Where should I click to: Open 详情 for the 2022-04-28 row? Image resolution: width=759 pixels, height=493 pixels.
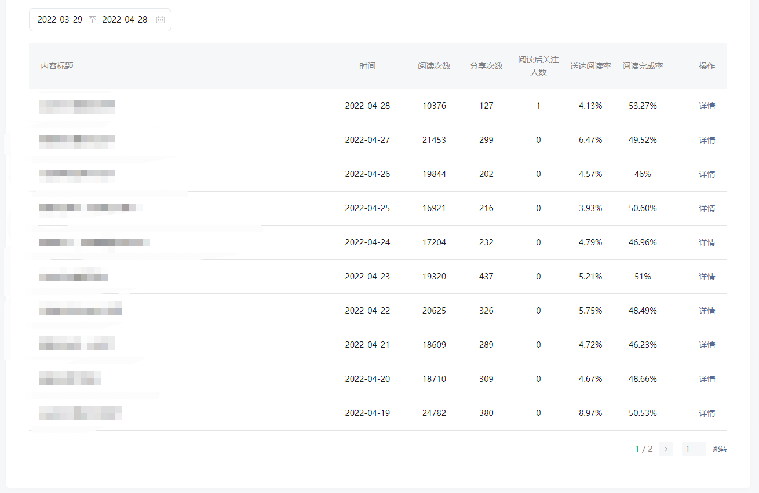coord(707,106)
